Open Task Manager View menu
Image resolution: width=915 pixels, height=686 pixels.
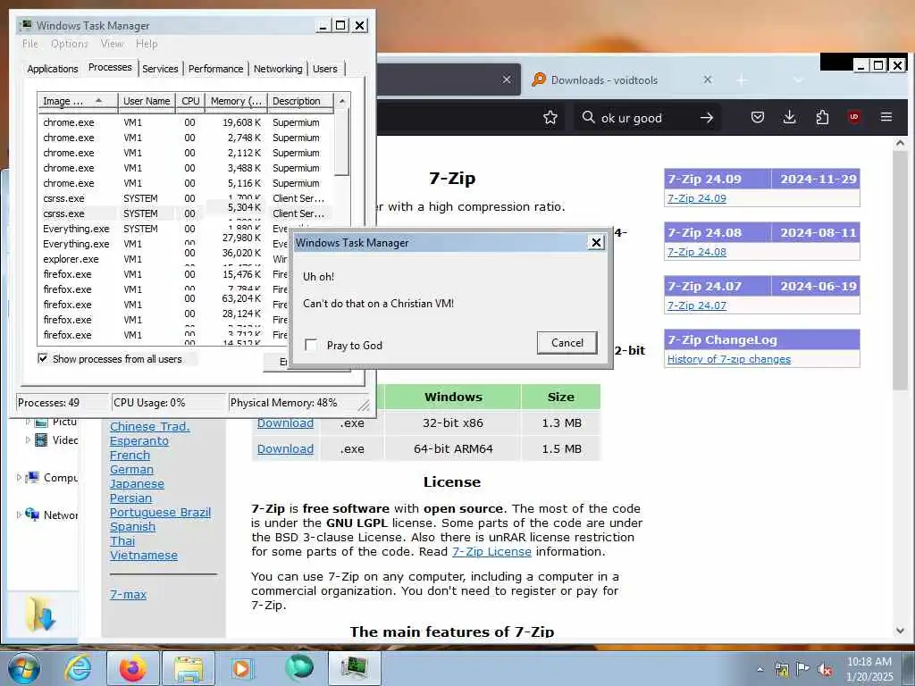(x=112, y=44)
